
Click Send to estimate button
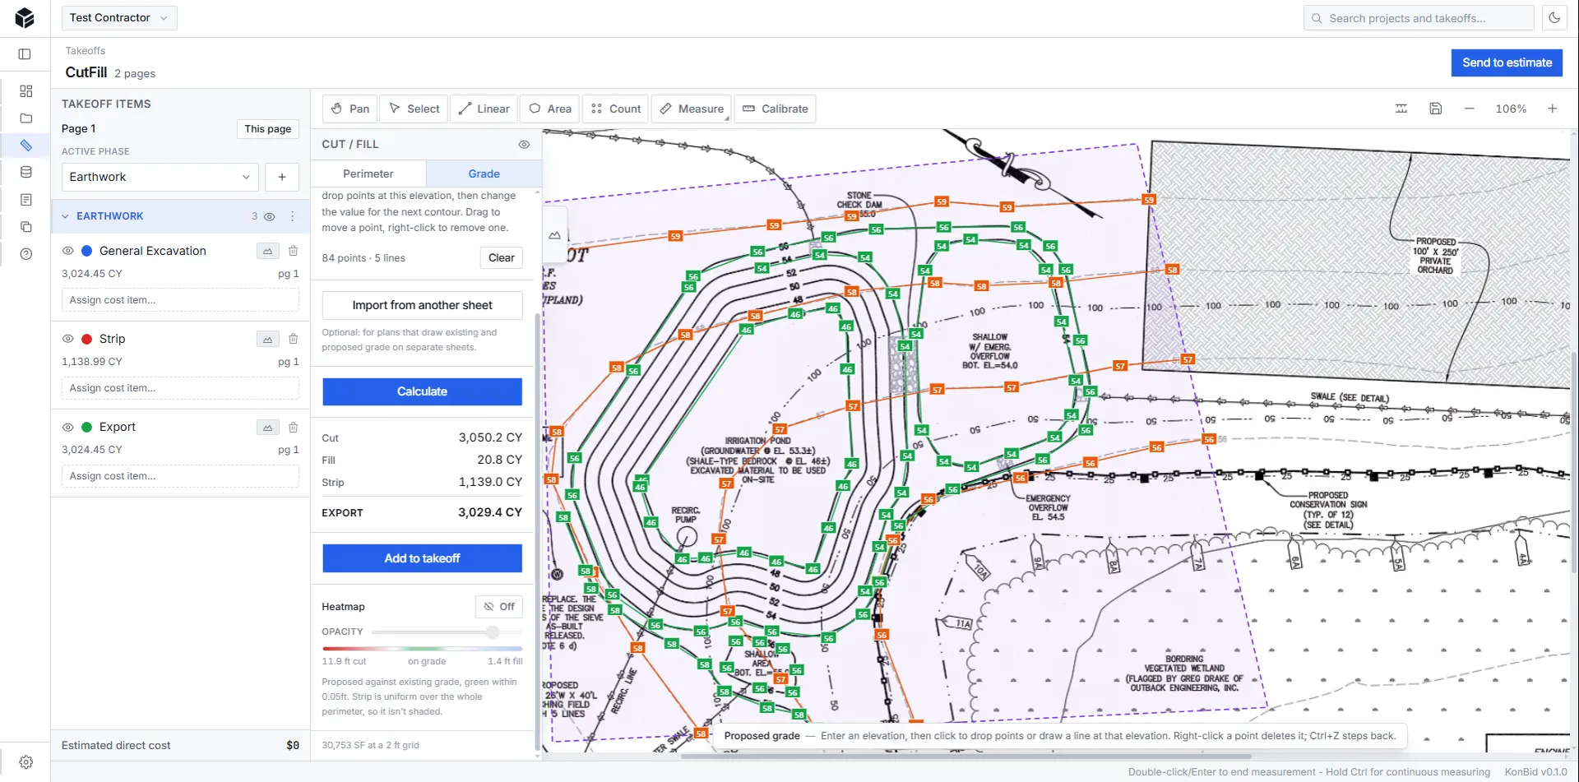coord(1507,62)
